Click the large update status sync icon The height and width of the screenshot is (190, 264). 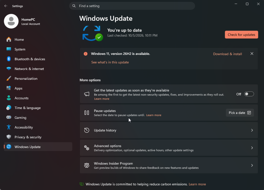(x=93, y=33)
